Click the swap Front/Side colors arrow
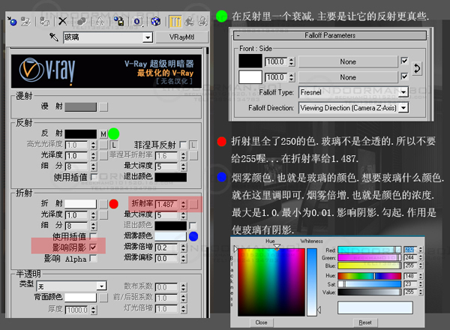 (418, 67)
